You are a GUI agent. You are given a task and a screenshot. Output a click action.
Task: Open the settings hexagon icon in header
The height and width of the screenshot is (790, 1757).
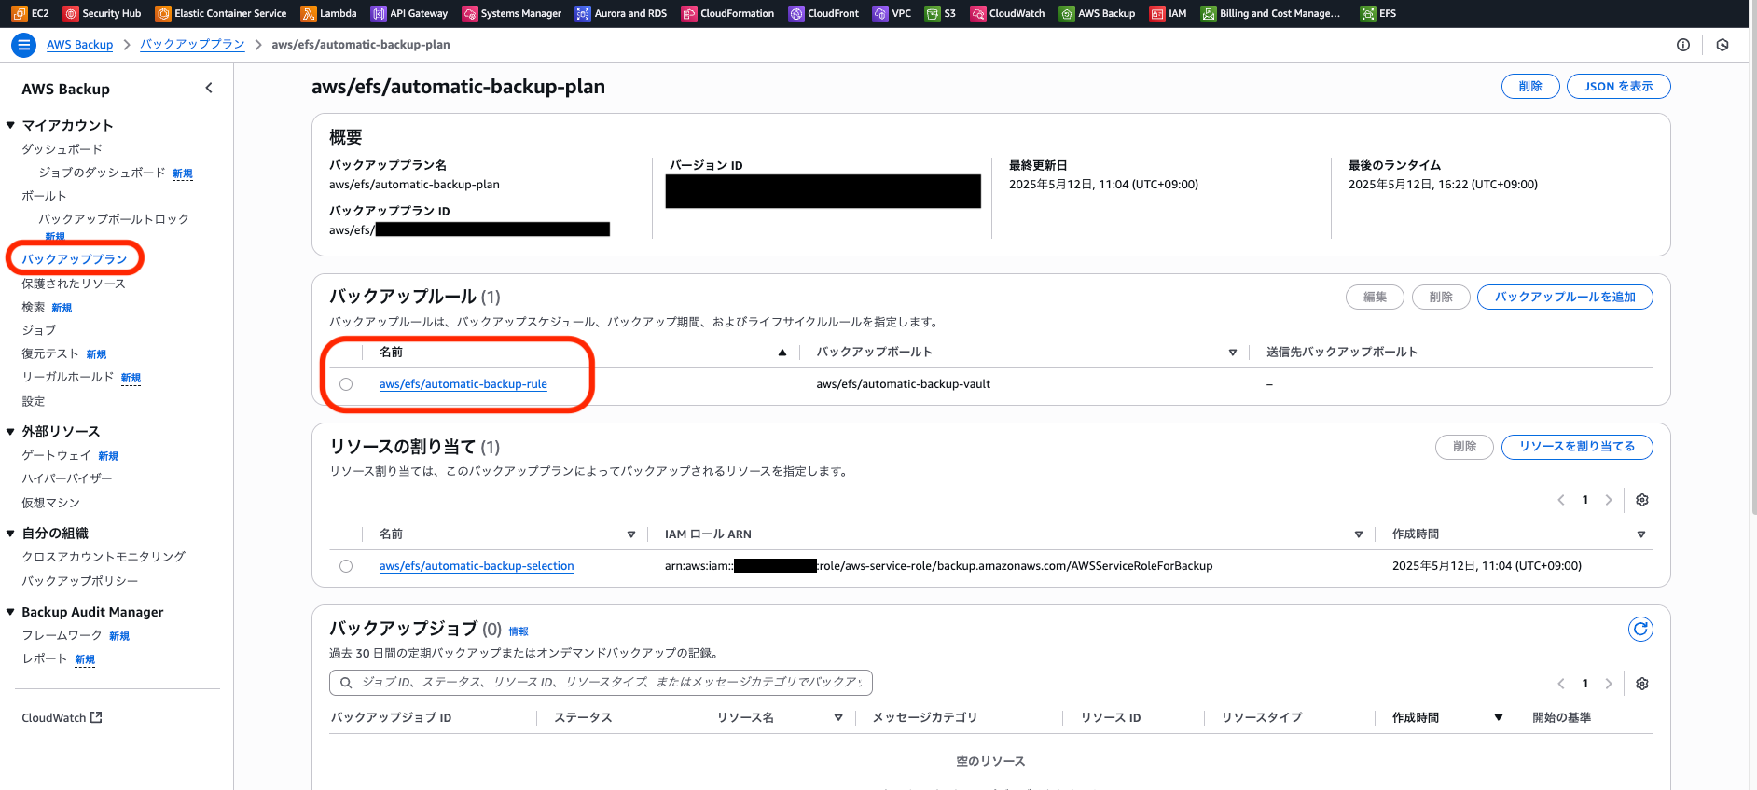tap(1722, 45)
